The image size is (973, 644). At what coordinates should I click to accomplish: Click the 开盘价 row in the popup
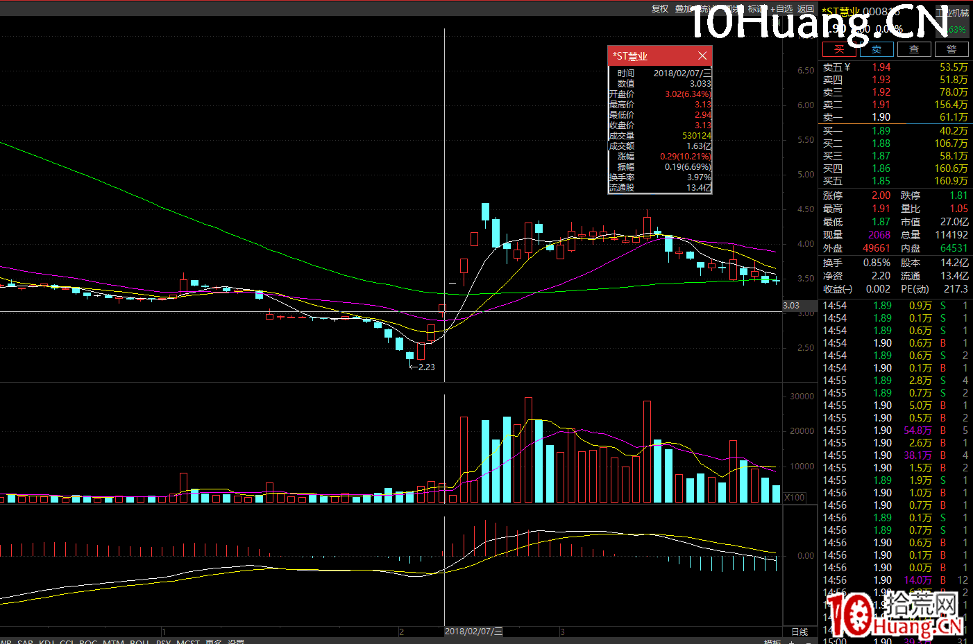tap(660, 94)
